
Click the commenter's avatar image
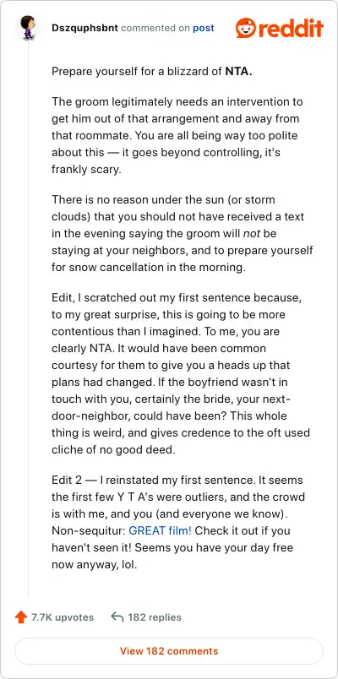coord(29,28)
